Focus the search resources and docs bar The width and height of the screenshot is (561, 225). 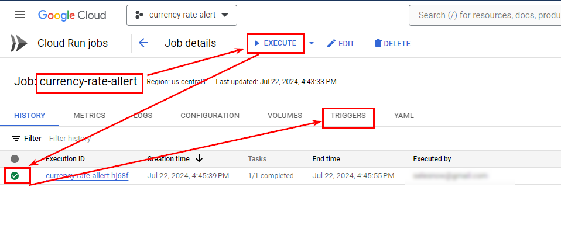click(x=485, y=15)
